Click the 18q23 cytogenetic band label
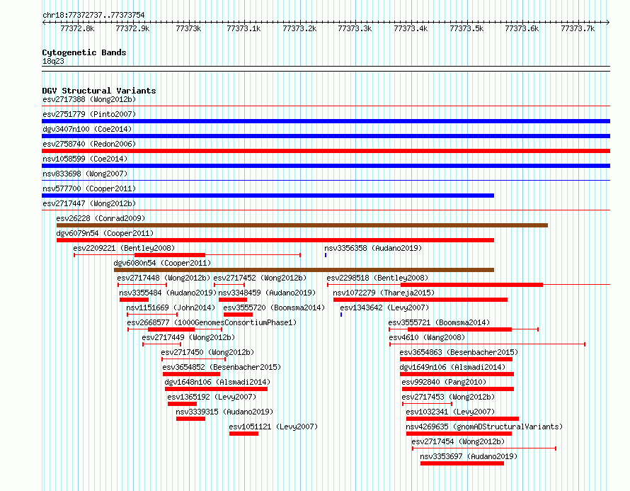The height and width of the screenshot is (491, 630). pos(53,61)
